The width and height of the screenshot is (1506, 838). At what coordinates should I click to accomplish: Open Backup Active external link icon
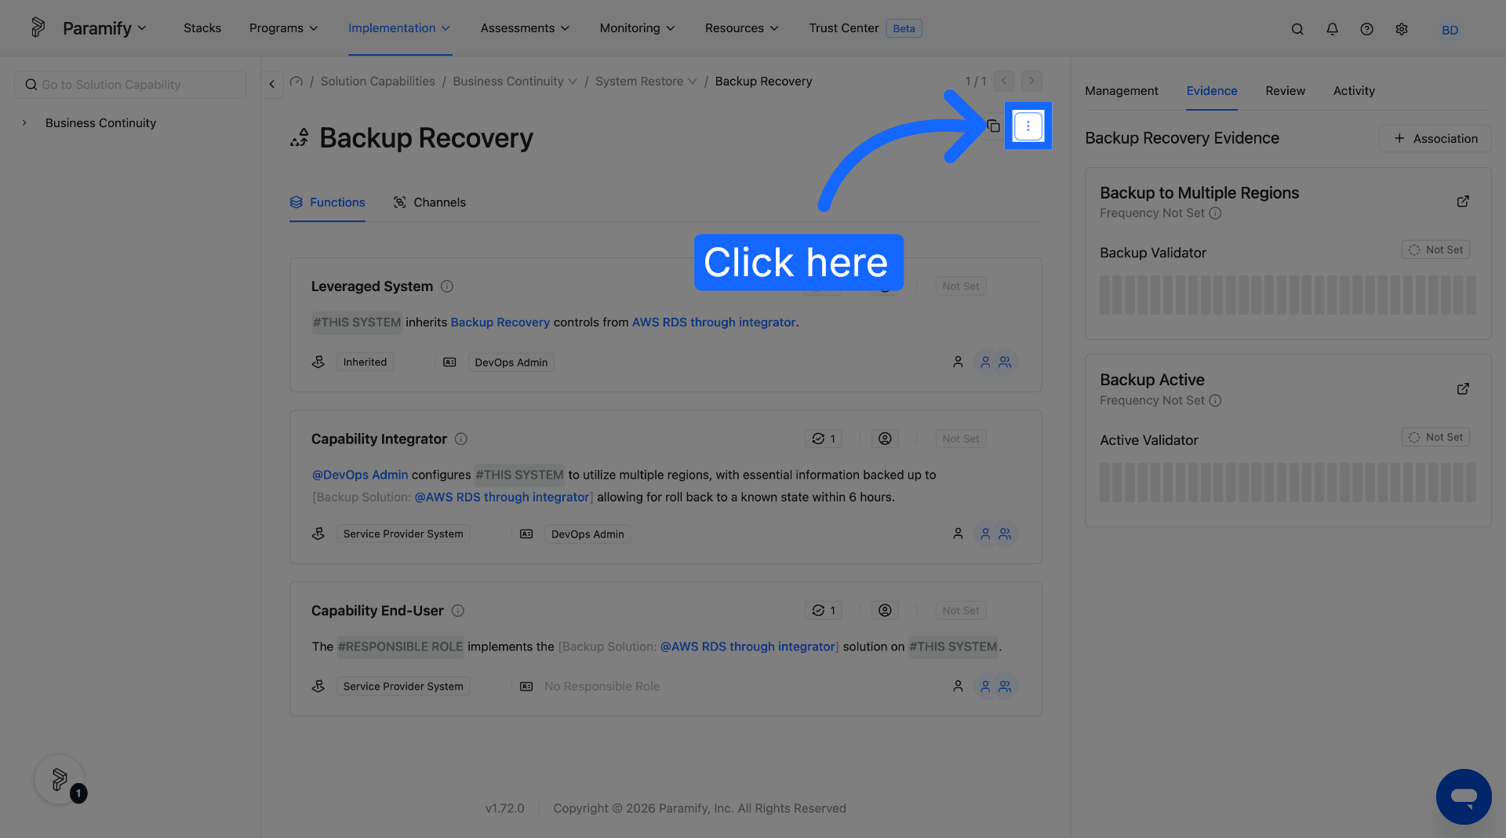tap(1463, 389)
